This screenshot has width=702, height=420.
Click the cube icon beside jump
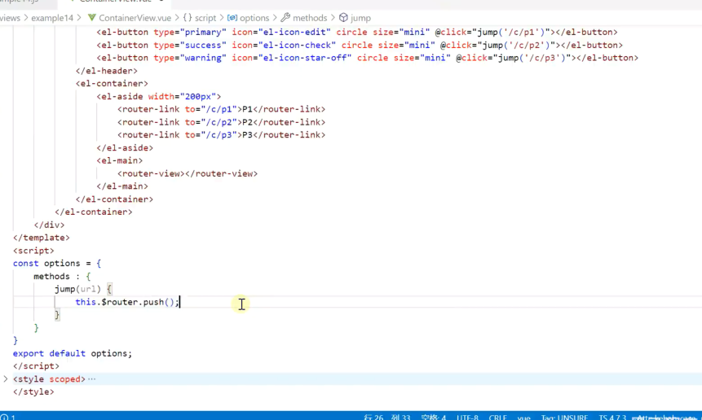(x=343, y=18)
